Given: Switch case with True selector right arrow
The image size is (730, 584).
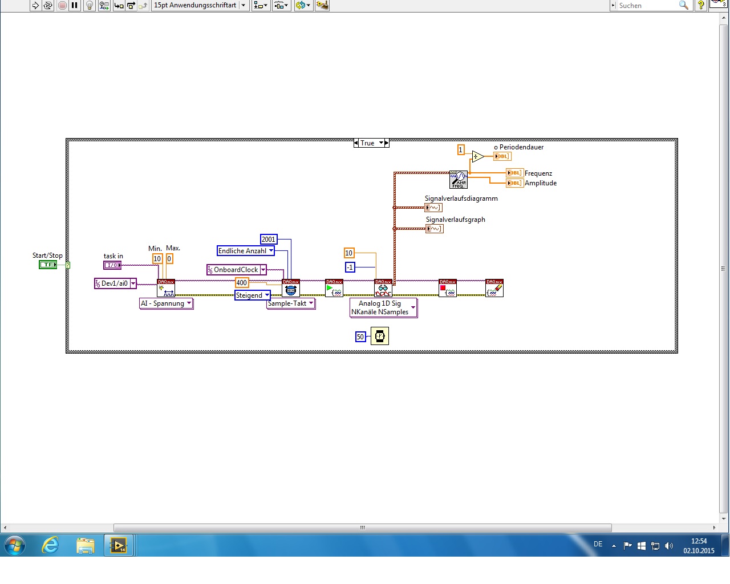Looking at the screenshot, I should (381, 143).
